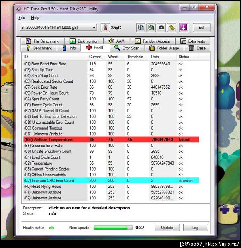Click the Update button
241x248 pixels.
(167, 228)
